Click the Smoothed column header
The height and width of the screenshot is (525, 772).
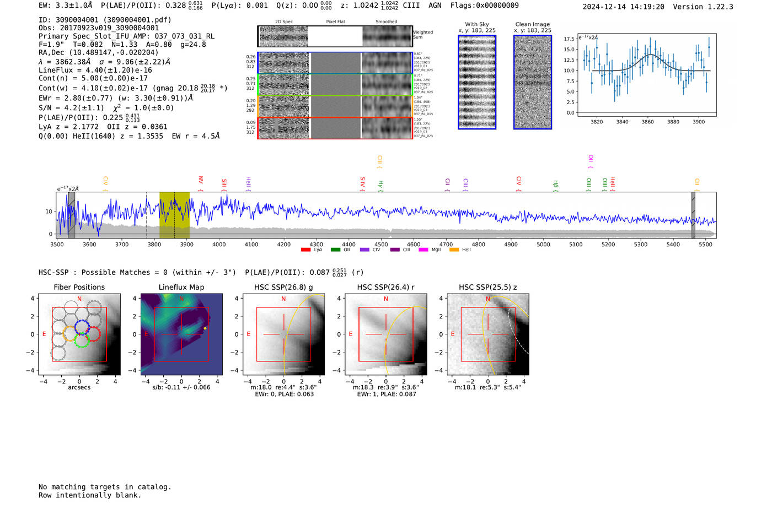coord(387,22)
